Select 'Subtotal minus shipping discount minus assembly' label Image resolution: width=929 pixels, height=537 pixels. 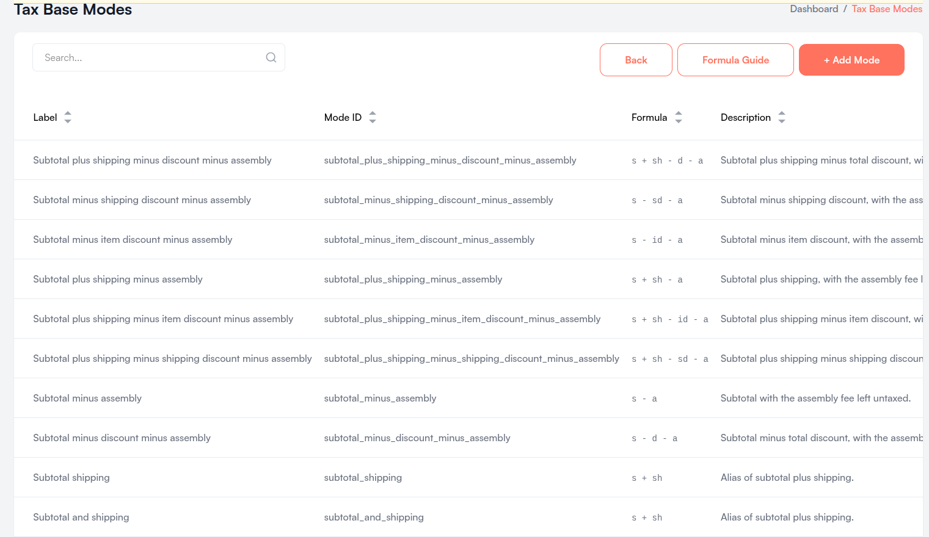pyautogui.click(x=142, y=200)
